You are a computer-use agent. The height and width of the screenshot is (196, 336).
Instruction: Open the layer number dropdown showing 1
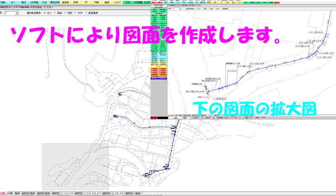[x=16, y=13]
